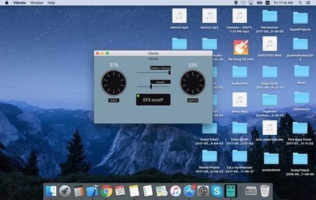Open the App Store dock icon
The height and width of the screenshot is (200, 316).
pyautogui.click(x=189, y=191)
